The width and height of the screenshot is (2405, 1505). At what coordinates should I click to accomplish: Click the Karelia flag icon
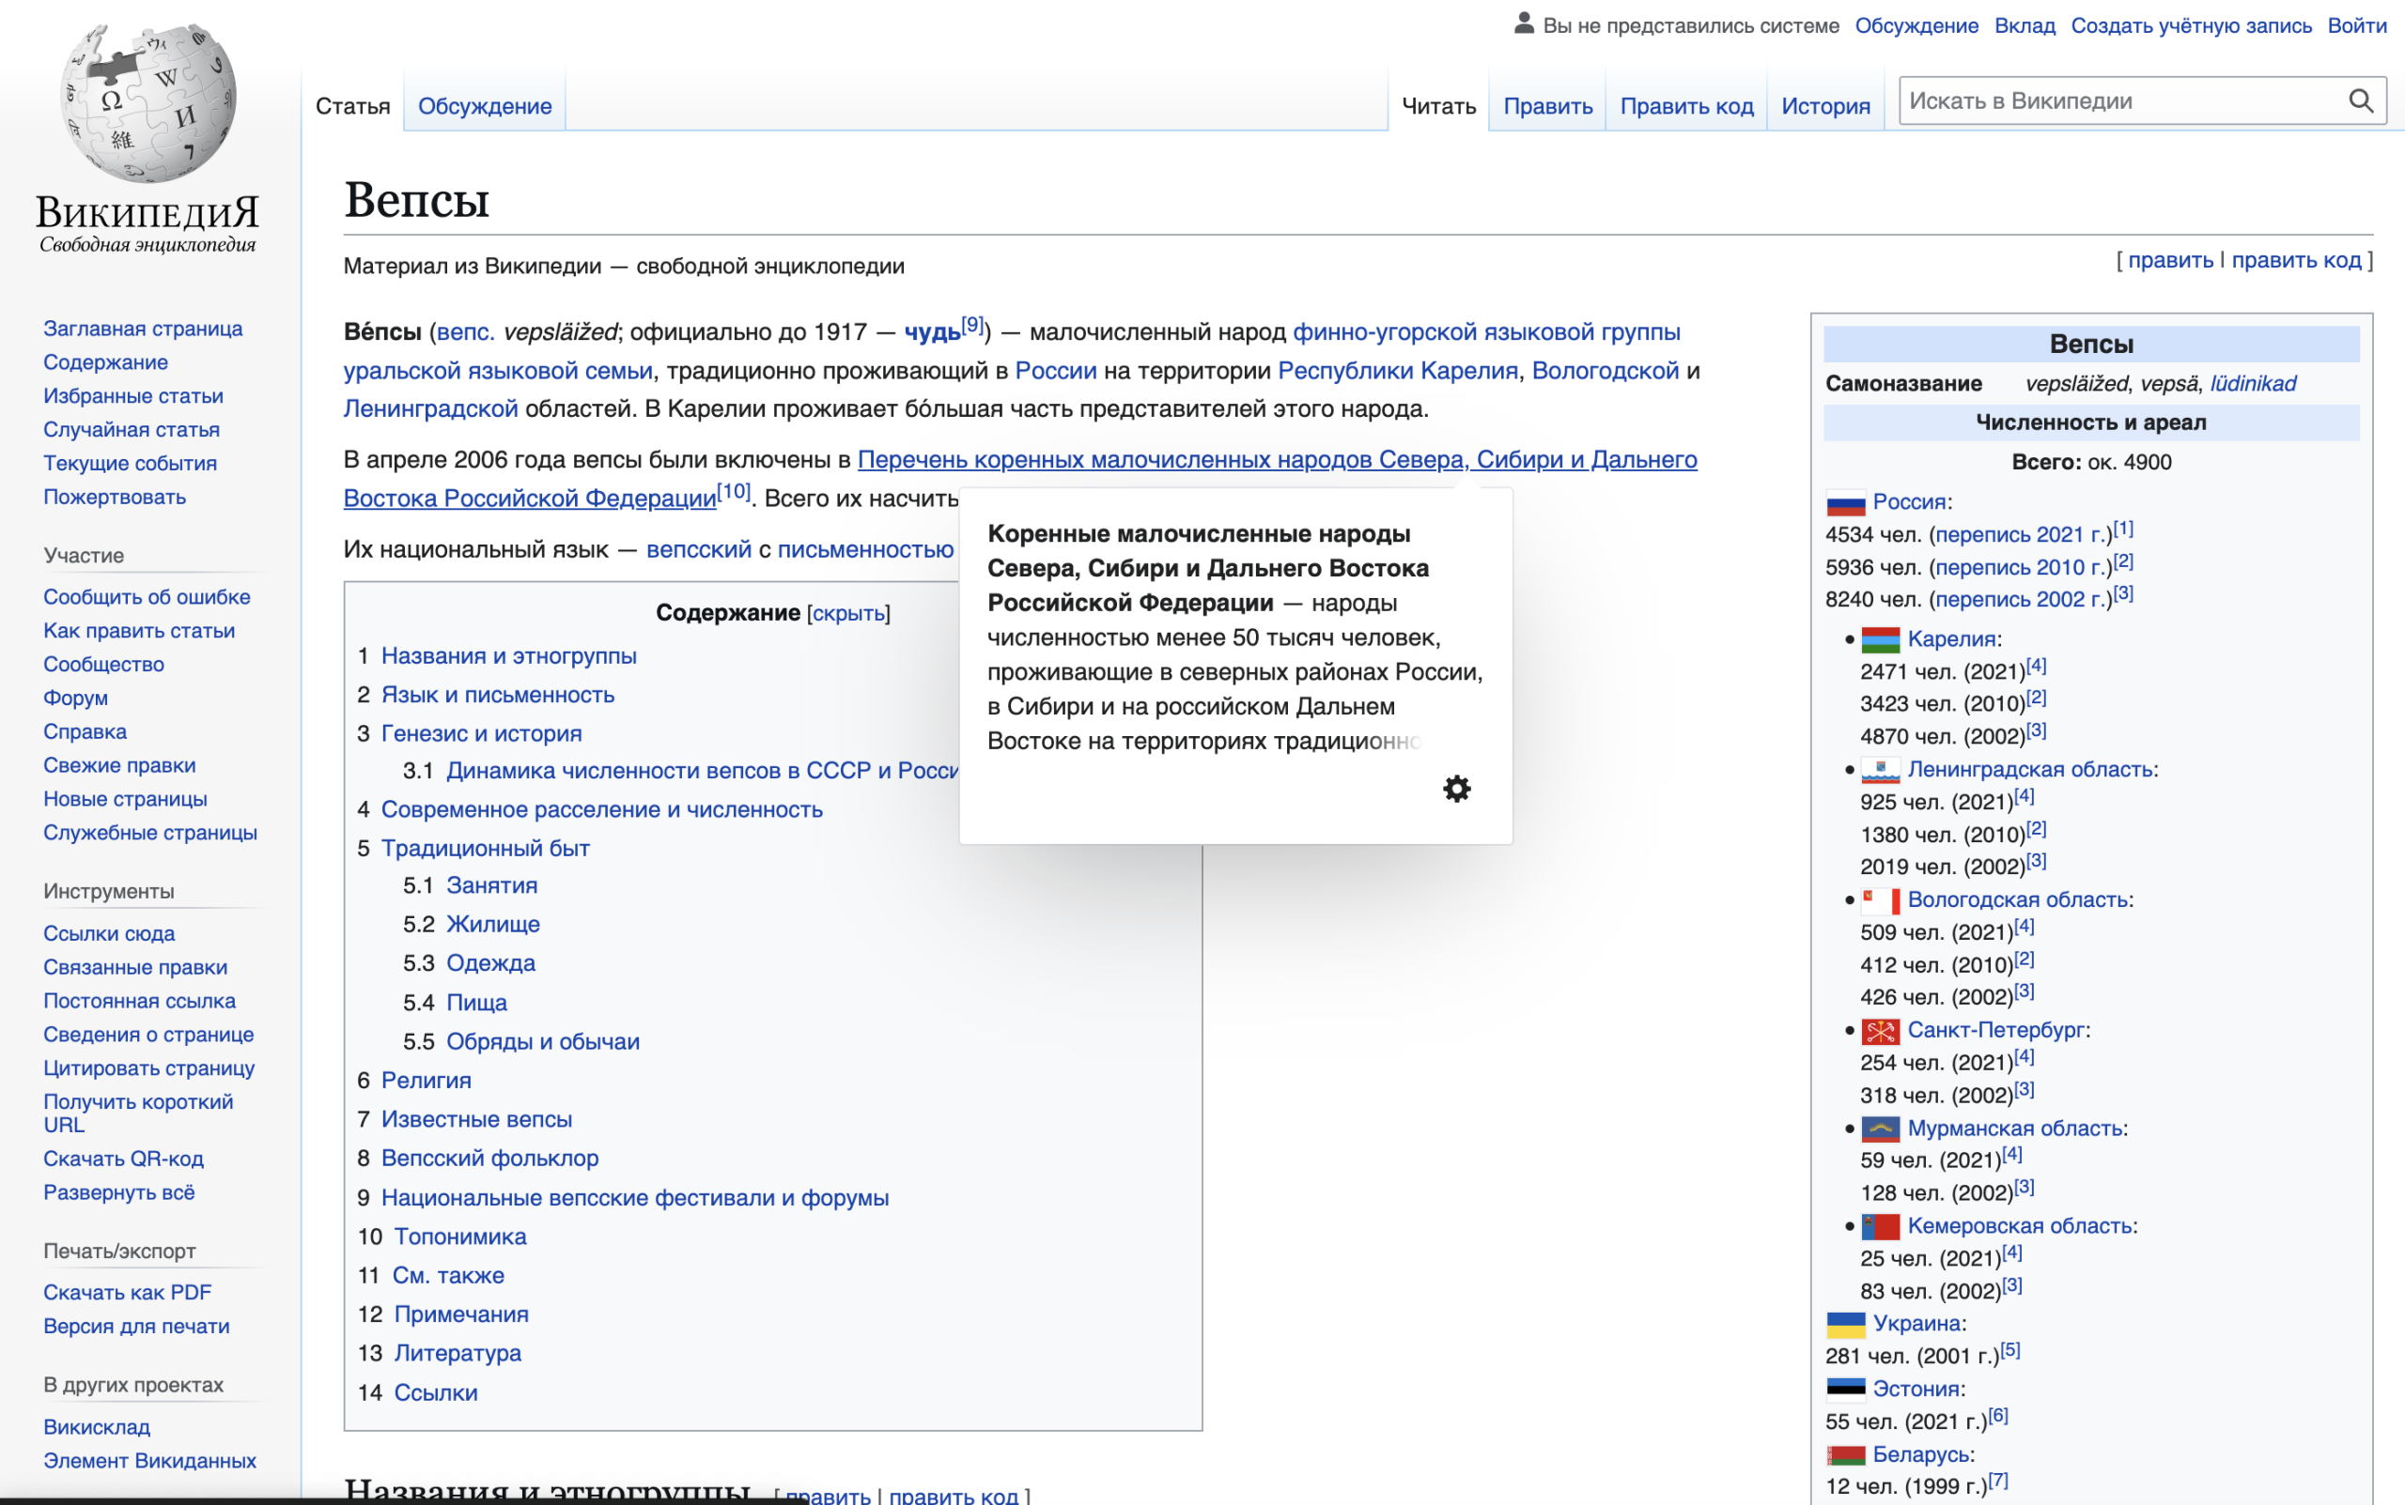coord(1880,639)
